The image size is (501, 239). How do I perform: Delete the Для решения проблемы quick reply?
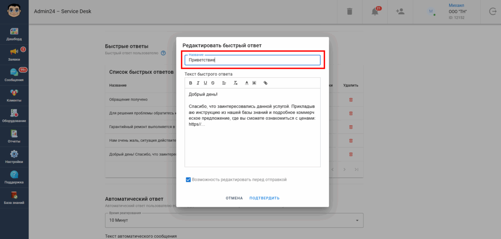351,113
